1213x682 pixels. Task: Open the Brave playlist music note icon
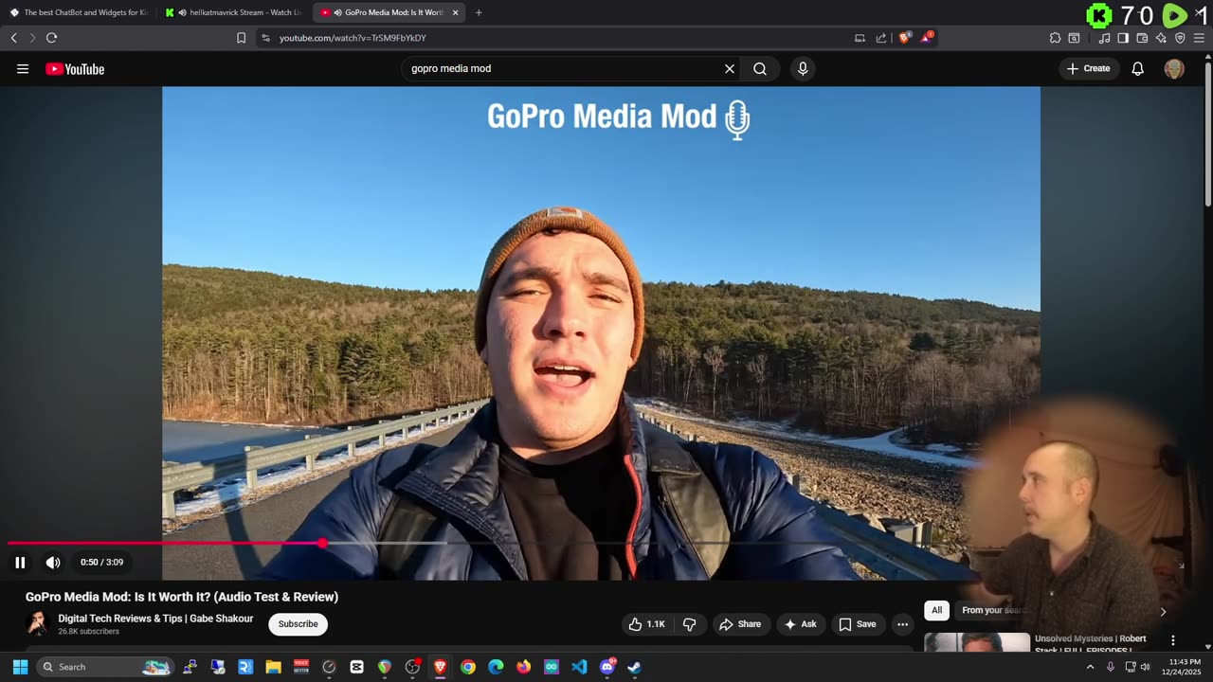(1104, 38)
